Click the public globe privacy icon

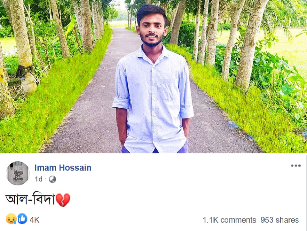click(x=52, y=179)
